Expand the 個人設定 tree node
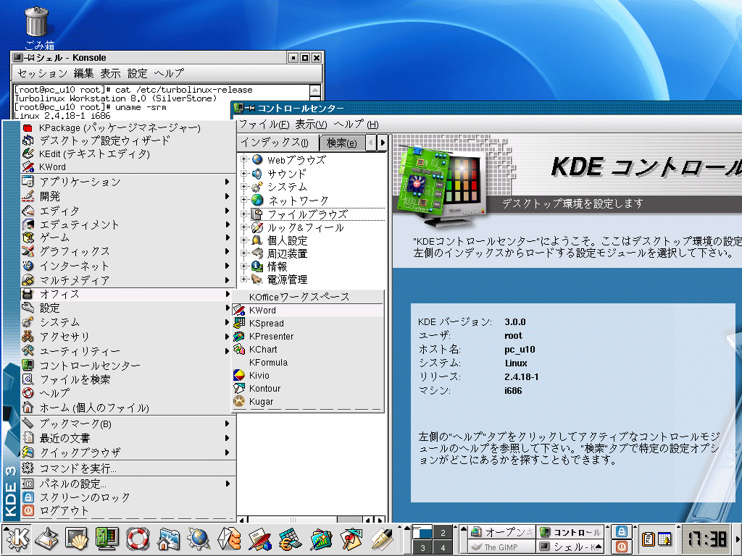742x556 pixels. (243, 240)
